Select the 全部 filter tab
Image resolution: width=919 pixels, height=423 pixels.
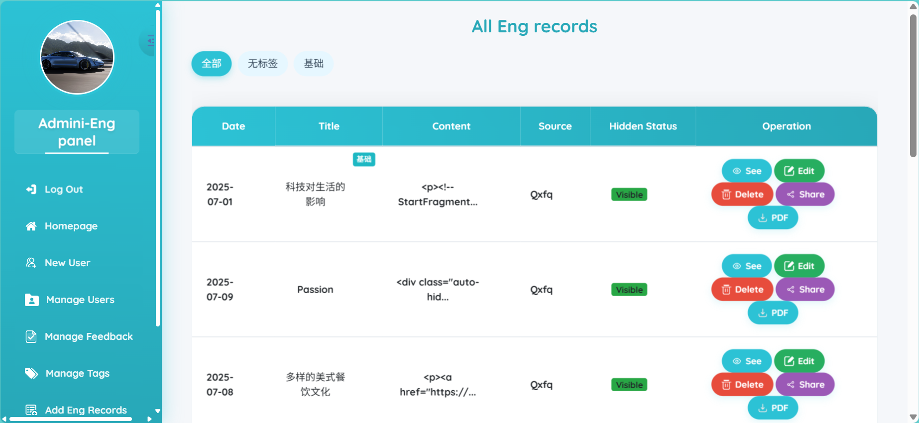coord(211,64)
